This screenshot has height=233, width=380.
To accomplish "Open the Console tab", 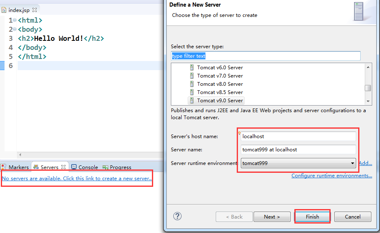I will (x=84, y=167).
